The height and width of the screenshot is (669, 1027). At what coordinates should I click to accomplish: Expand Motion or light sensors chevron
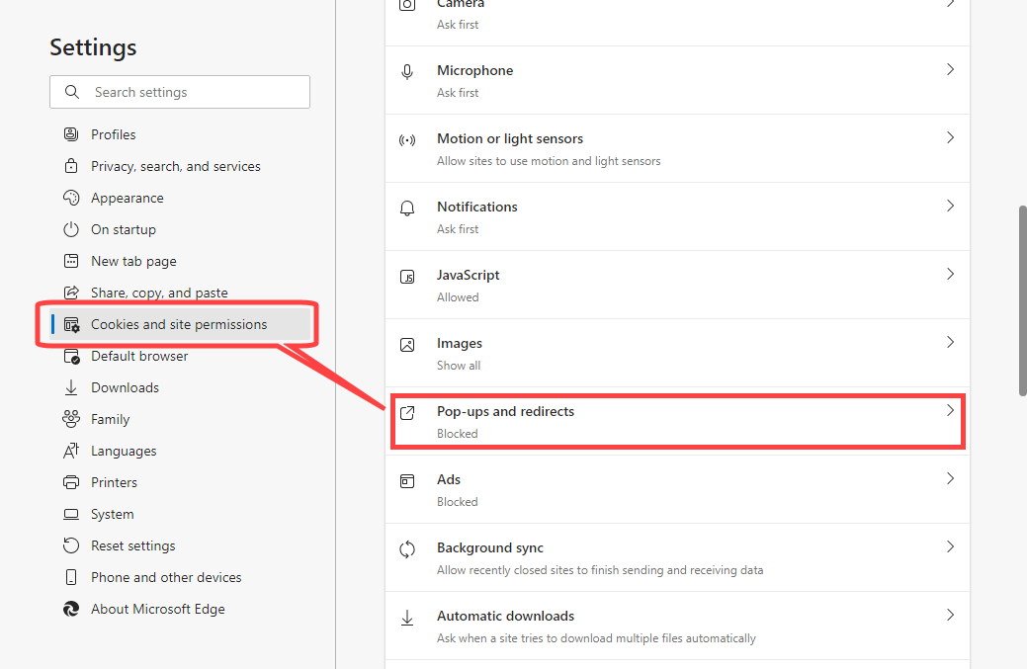pyautogui.click(x=950, y=137)
